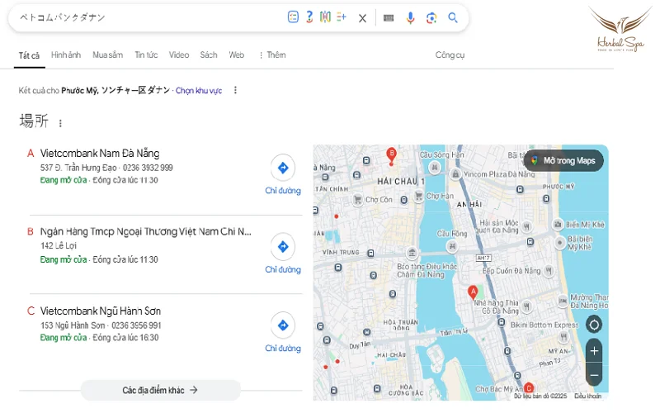
Task: Click the blue list extension icon in search bar
Action: pos(293,17)
